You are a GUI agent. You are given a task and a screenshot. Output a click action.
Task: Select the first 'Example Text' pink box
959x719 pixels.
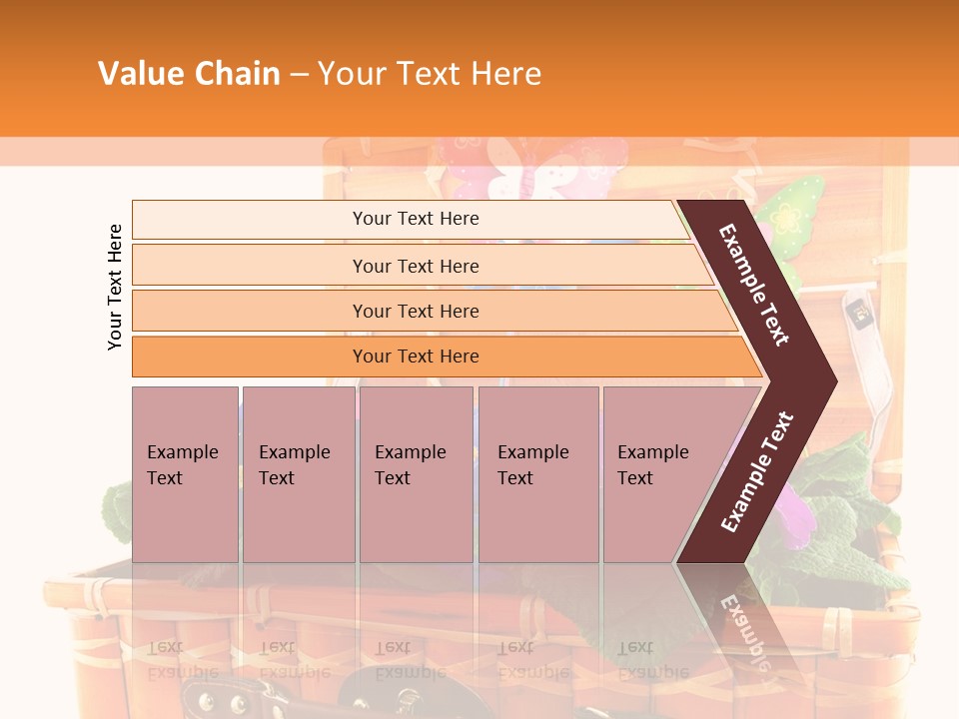coord(186,474)
